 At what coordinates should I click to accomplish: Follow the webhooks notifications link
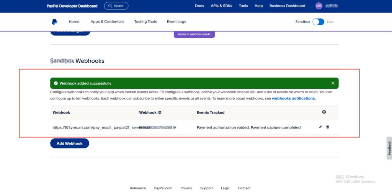[x=294, y=98]
